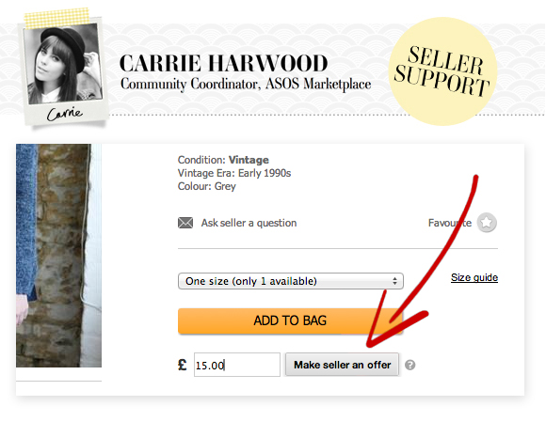Click the Seller Support yellow badge
Screen dimensions: 546x422
point(442,71)
